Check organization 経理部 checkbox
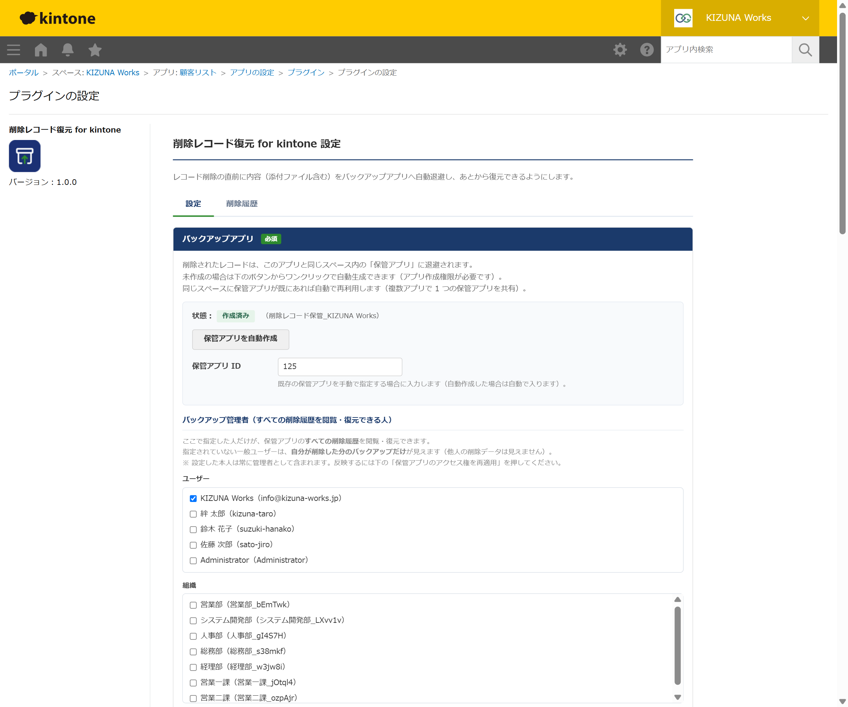Screen dimensions: 848x707 193,667
